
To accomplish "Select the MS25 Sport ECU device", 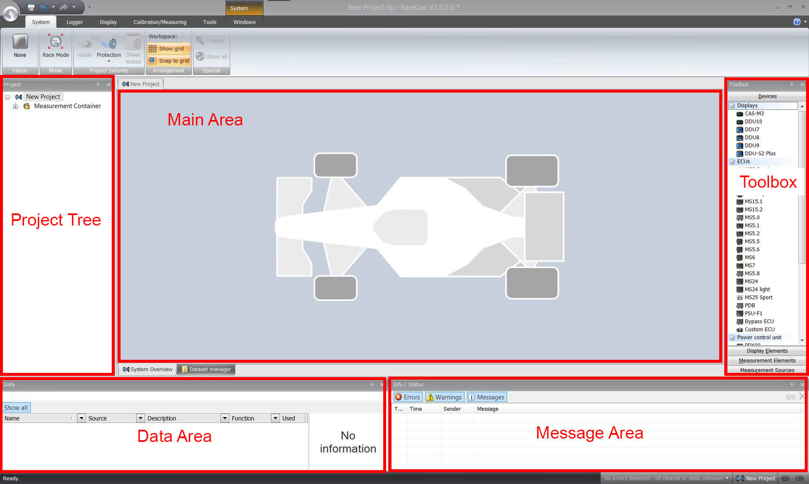I will click(x=758, y=298).
